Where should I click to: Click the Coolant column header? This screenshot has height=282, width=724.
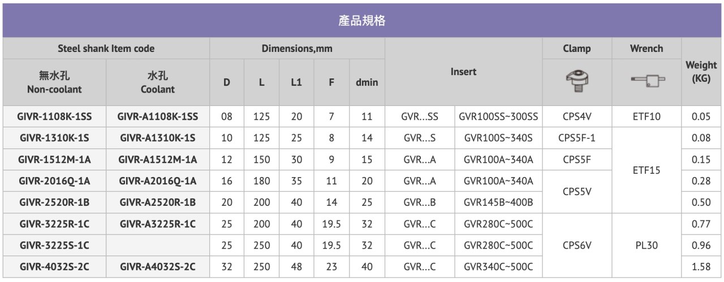click(x=158, y=82)
